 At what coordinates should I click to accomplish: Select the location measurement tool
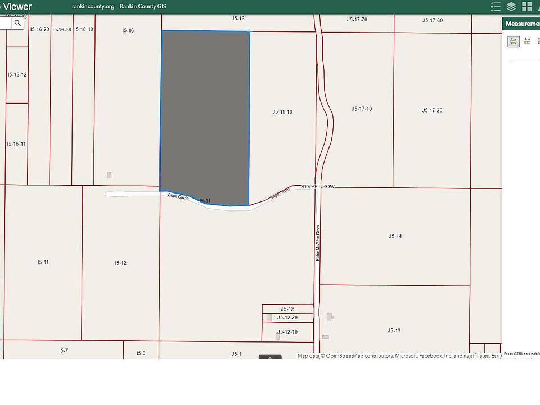(538, 41)
